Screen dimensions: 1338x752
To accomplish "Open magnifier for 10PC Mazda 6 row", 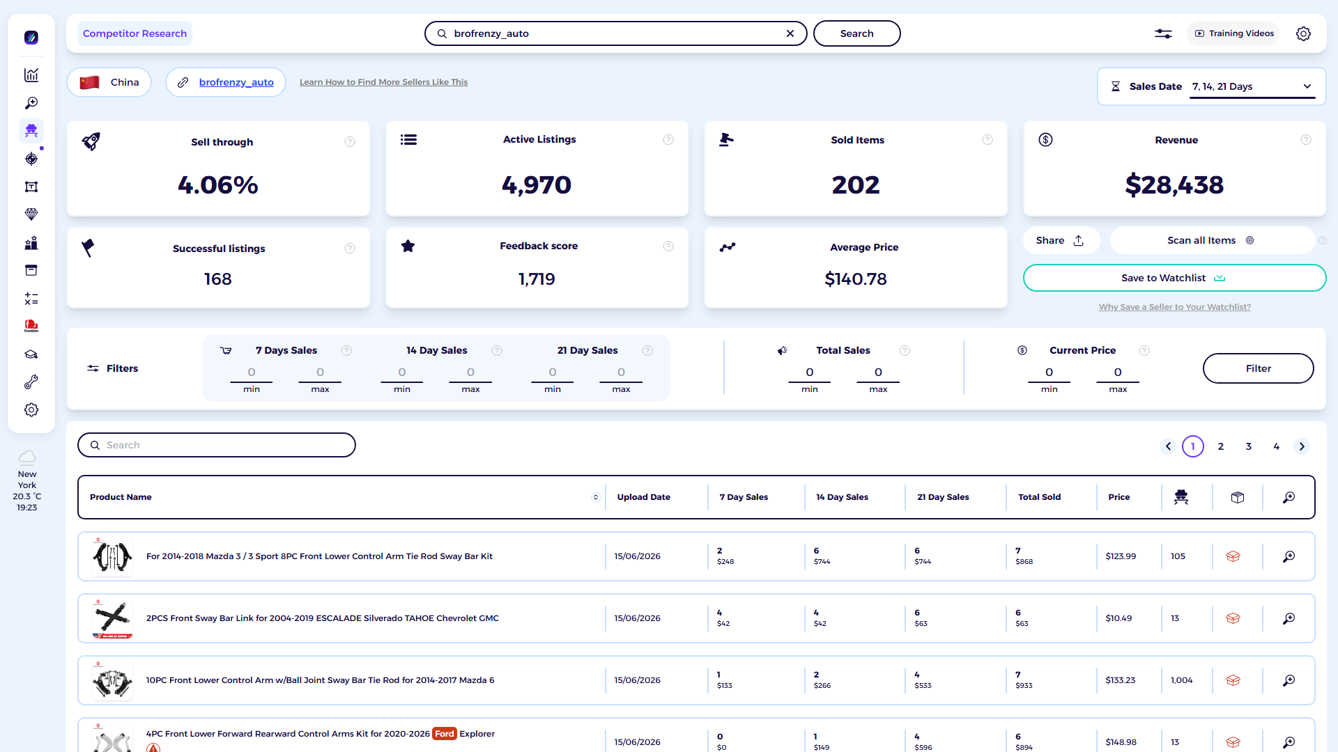I will [x=1289, y=680].
